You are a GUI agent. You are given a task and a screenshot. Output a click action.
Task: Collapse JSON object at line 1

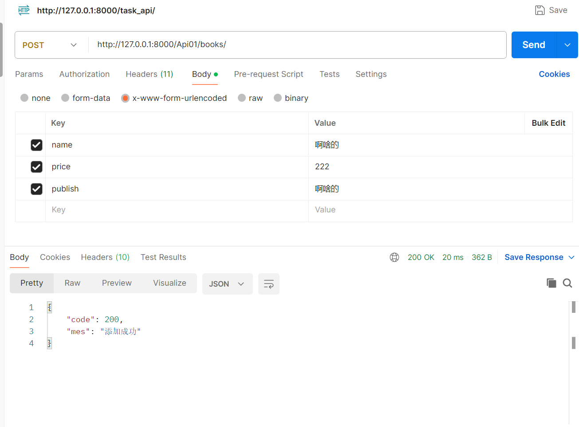[49, 307]
